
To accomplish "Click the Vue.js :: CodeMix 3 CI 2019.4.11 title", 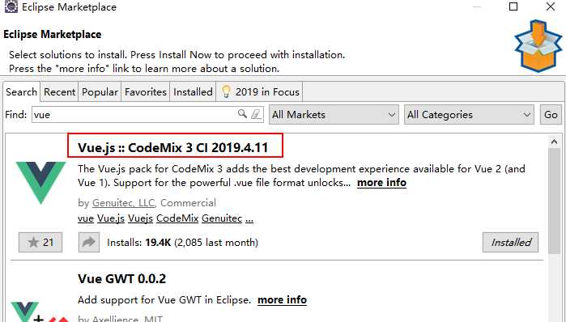I will [173, 147].
